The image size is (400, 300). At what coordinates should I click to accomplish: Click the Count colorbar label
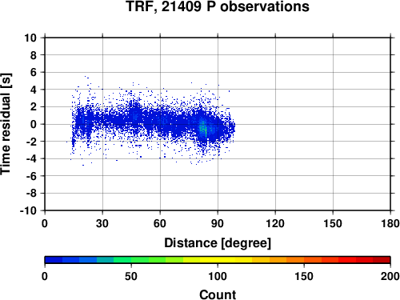(x=218, y=294)
